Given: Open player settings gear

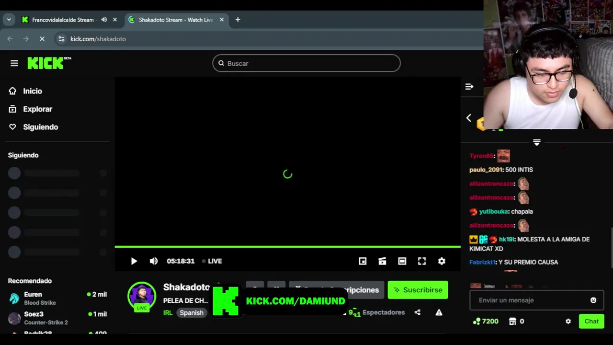Looking at the screenshot, I should [x=442, y=261].
